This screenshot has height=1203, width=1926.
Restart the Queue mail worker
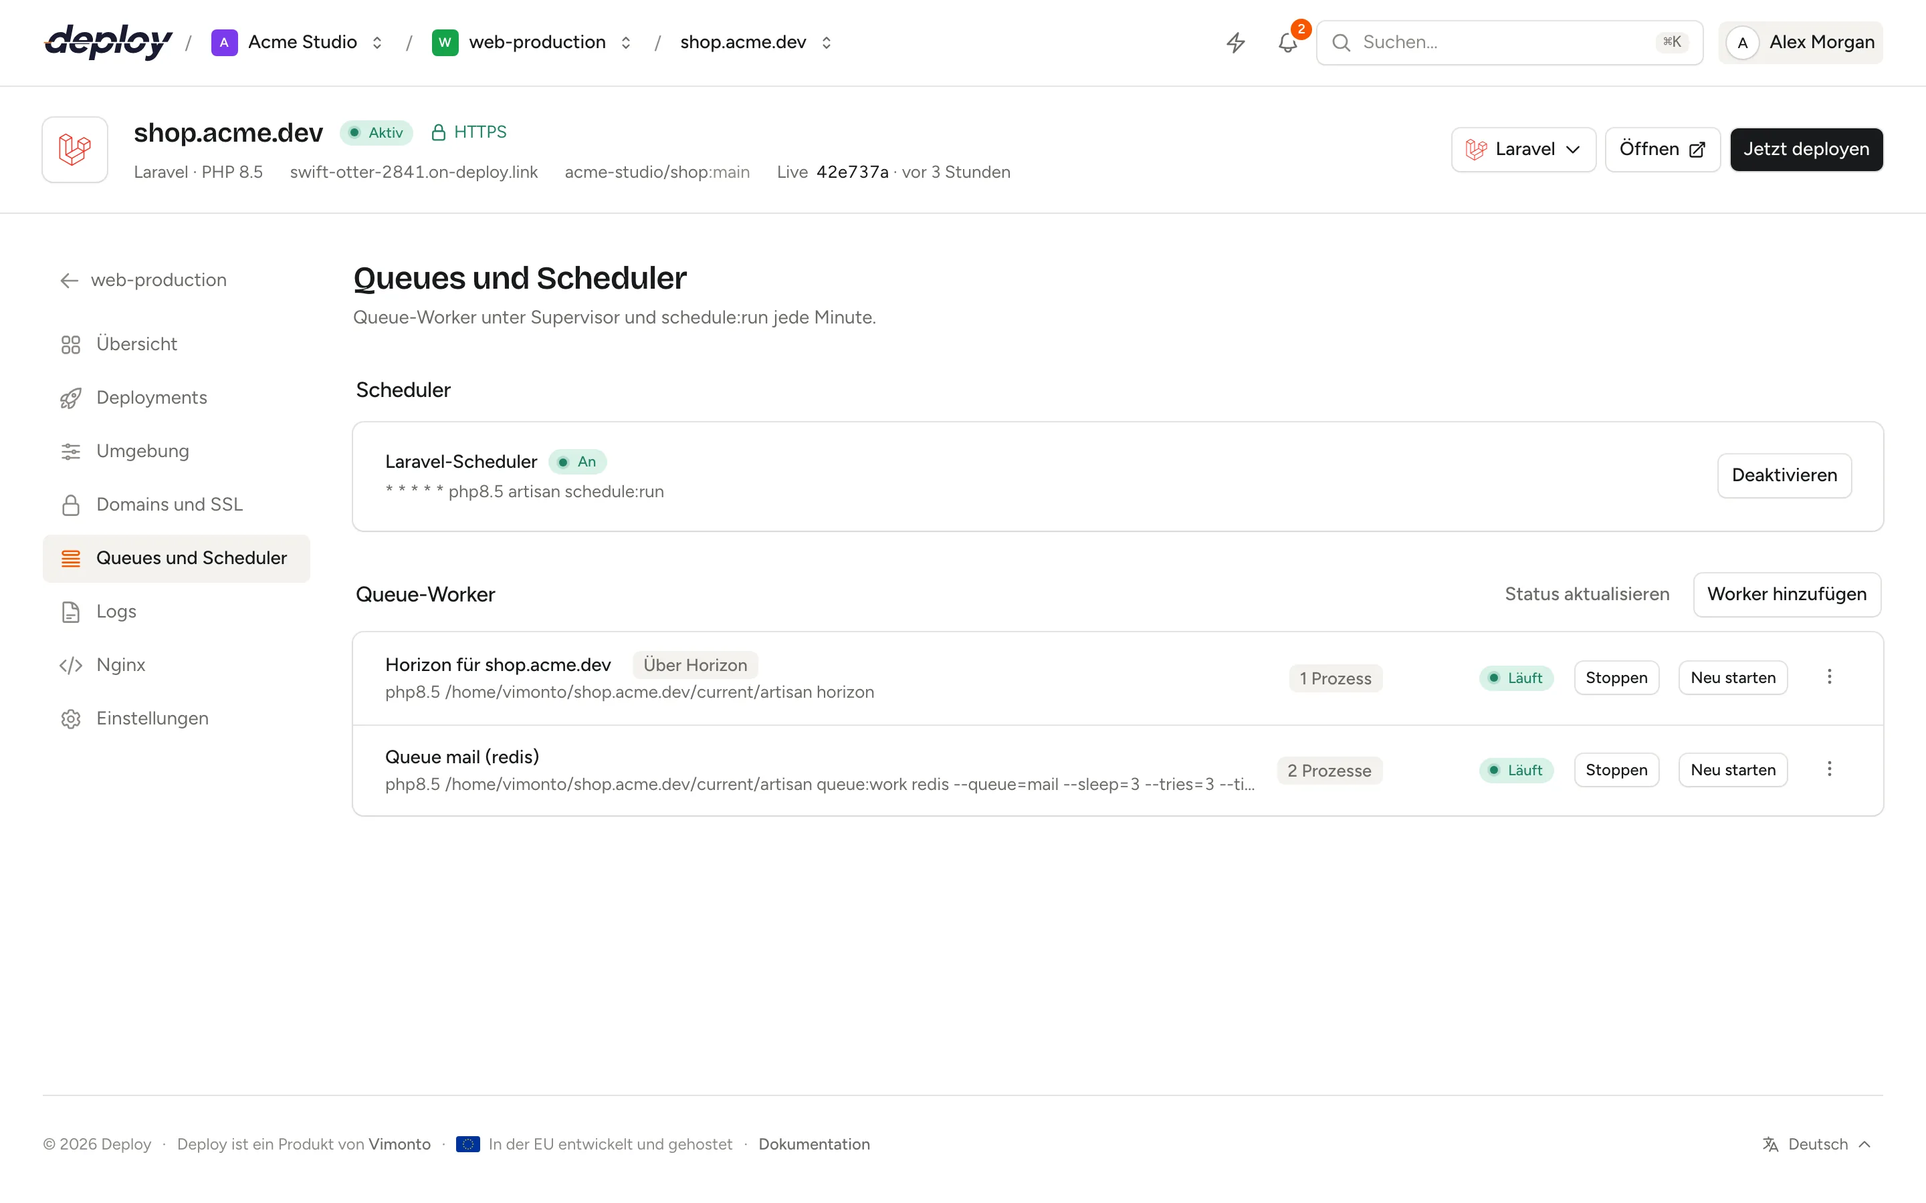click(1733, 770)
